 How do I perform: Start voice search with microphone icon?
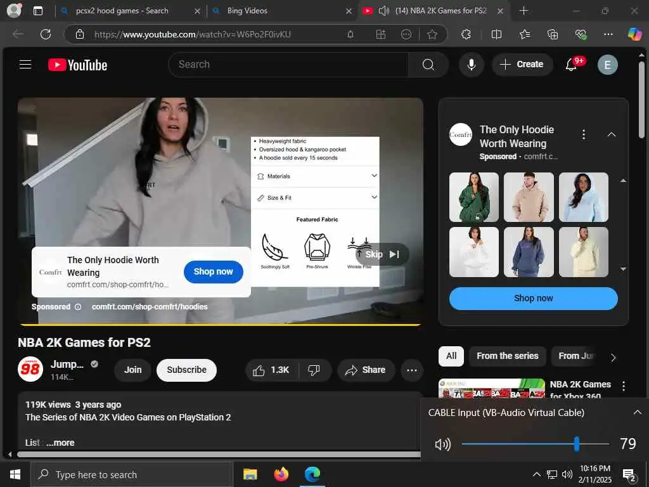point(471,65)
